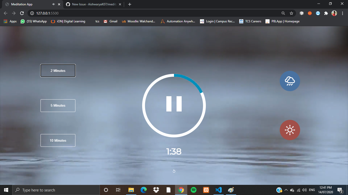Open the Chrome three-dot menu
Screen dimensions: 348x195
click(x=342, y=13)
